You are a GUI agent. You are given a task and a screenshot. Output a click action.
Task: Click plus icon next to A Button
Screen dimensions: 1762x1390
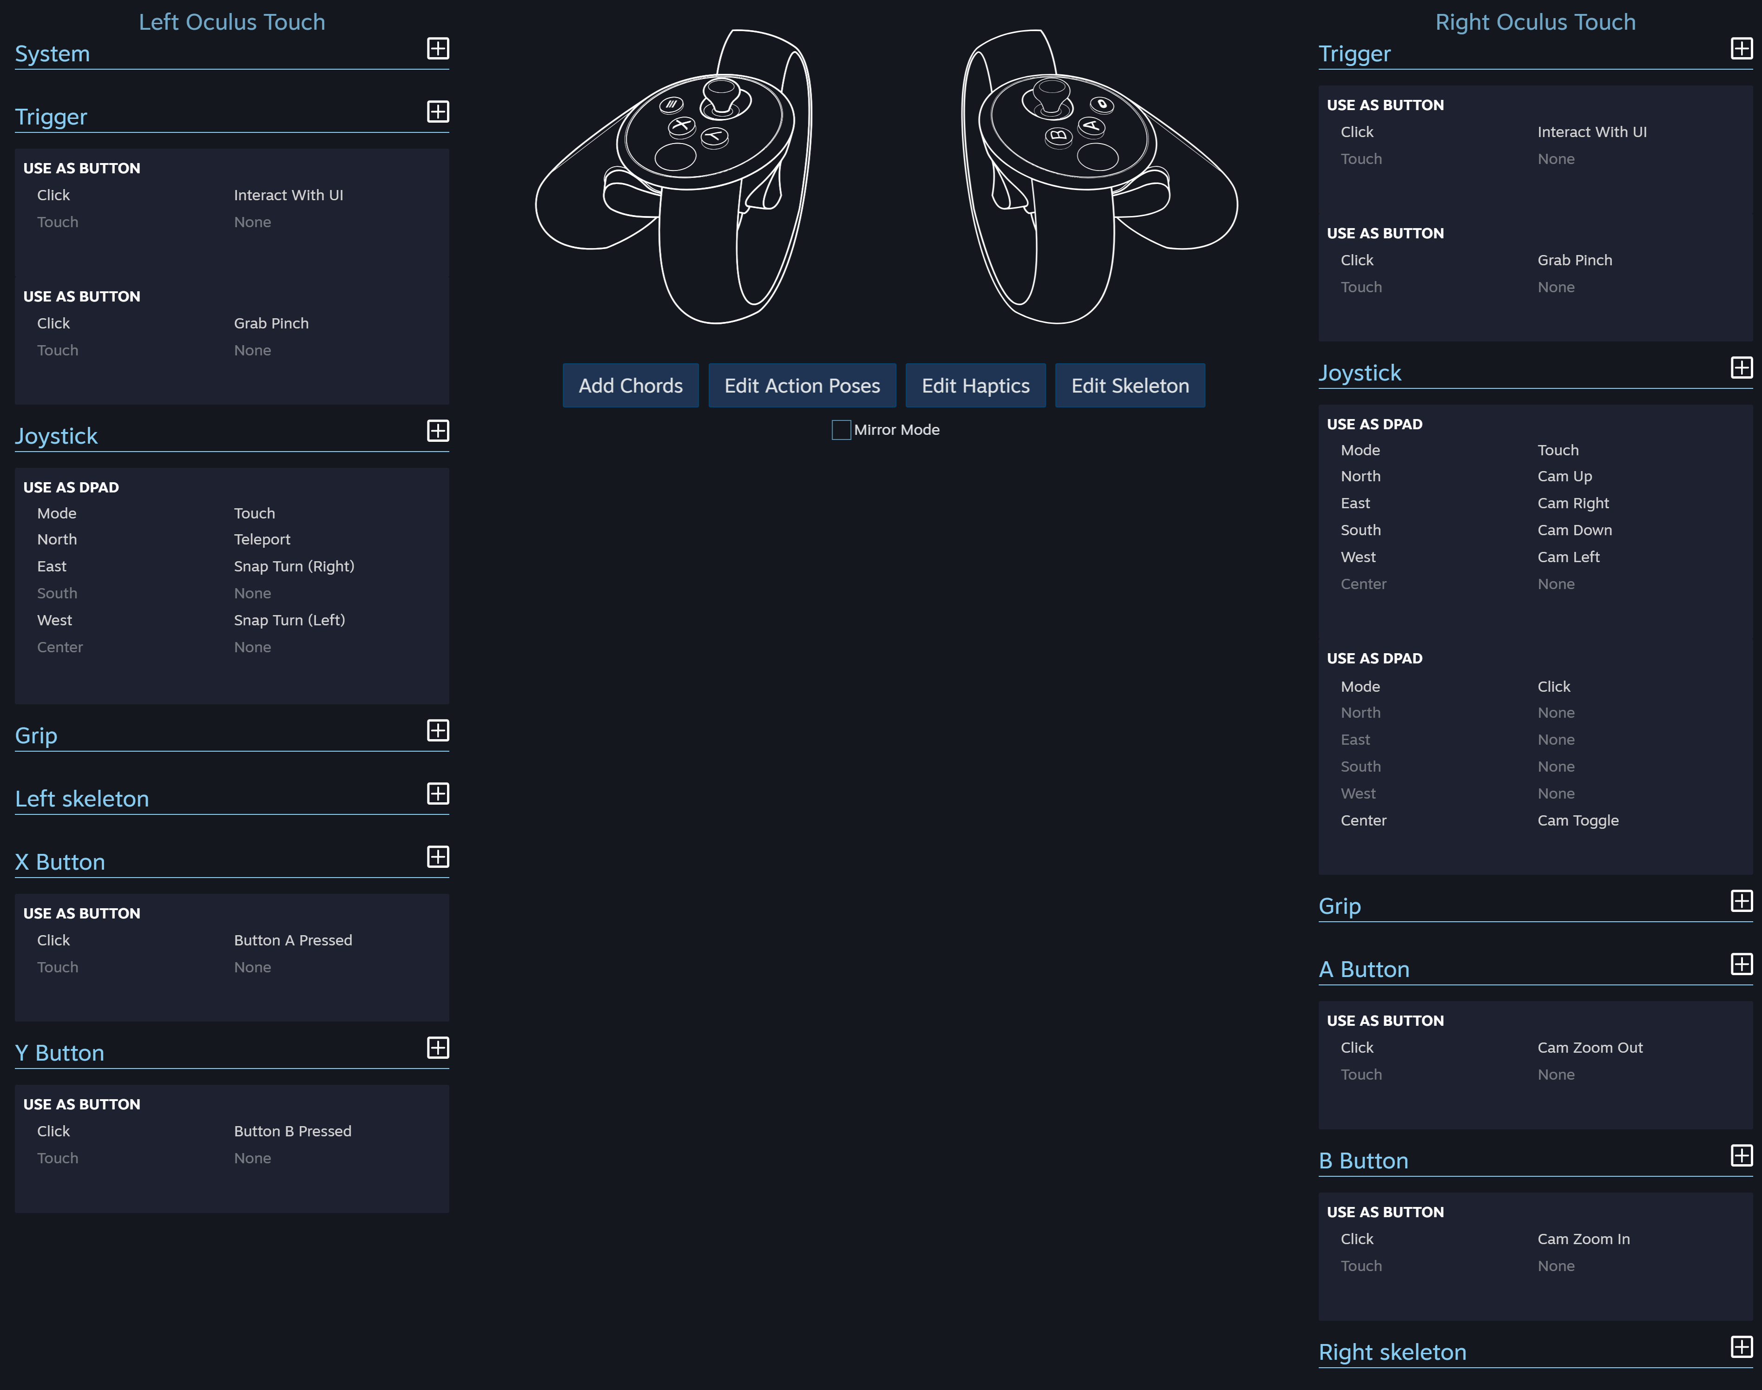[1741, 964]
